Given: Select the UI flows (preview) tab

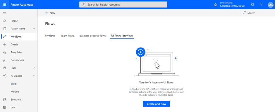Looking at the screenshot, I should point(122,36).
